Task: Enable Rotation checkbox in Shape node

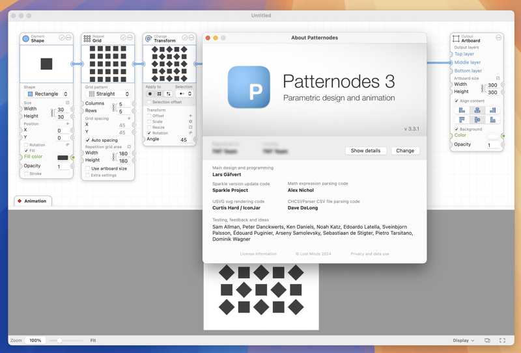Action: (x=26, y=145)
